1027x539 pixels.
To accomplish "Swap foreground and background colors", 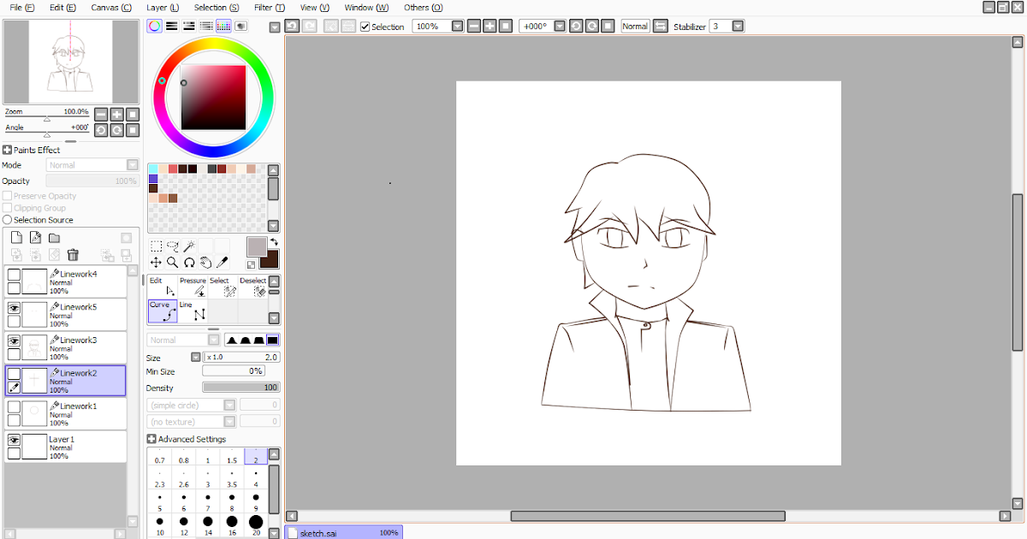I will click(x=274, y=242).
